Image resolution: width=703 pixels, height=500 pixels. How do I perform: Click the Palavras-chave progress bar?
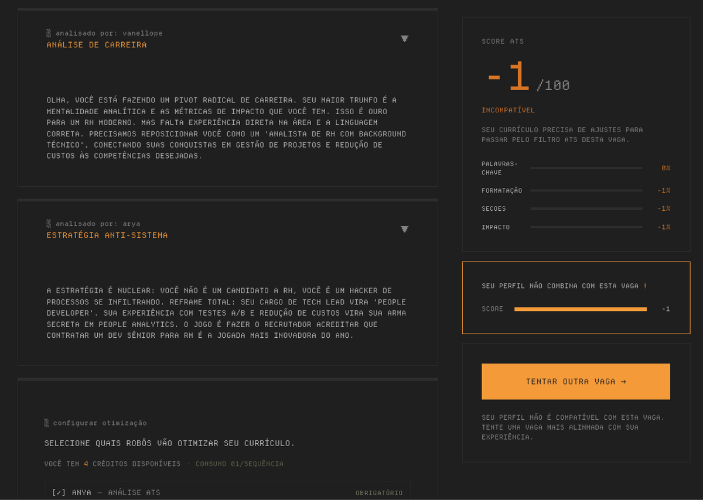click(586, 168)
